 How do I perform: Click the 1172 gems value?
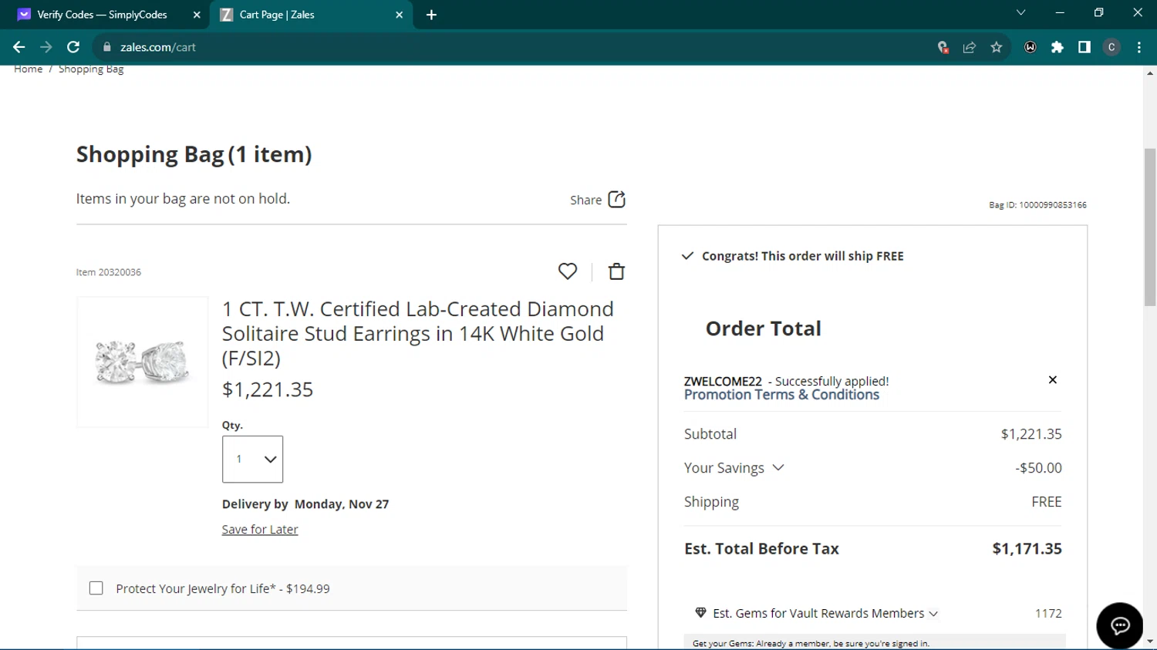1048,614
